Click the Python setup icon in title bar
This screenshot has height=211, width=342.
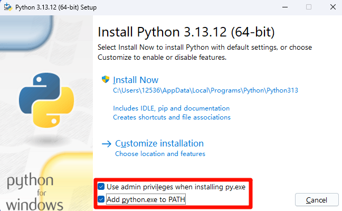(8, 7)
